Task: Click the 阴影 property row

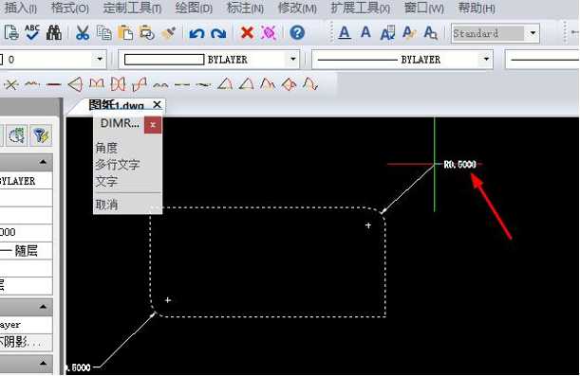Action: pos(26,342)
